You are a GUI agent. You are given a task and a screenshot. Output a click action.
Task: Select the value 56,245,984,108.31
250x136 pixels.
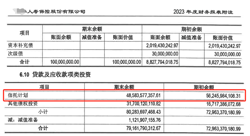223,96
